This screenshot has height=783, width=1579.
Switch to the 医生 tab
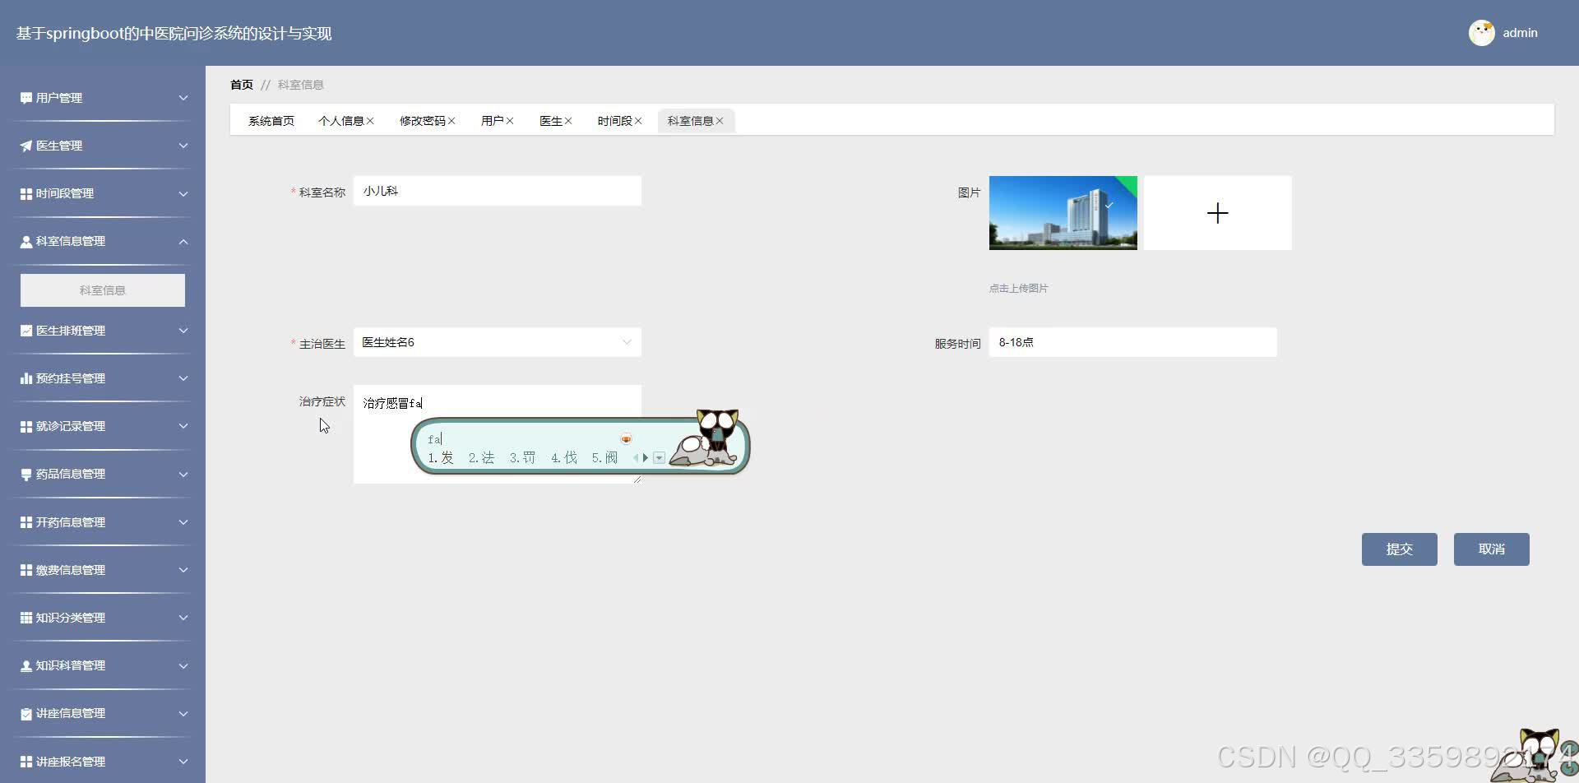click(551, 120)
